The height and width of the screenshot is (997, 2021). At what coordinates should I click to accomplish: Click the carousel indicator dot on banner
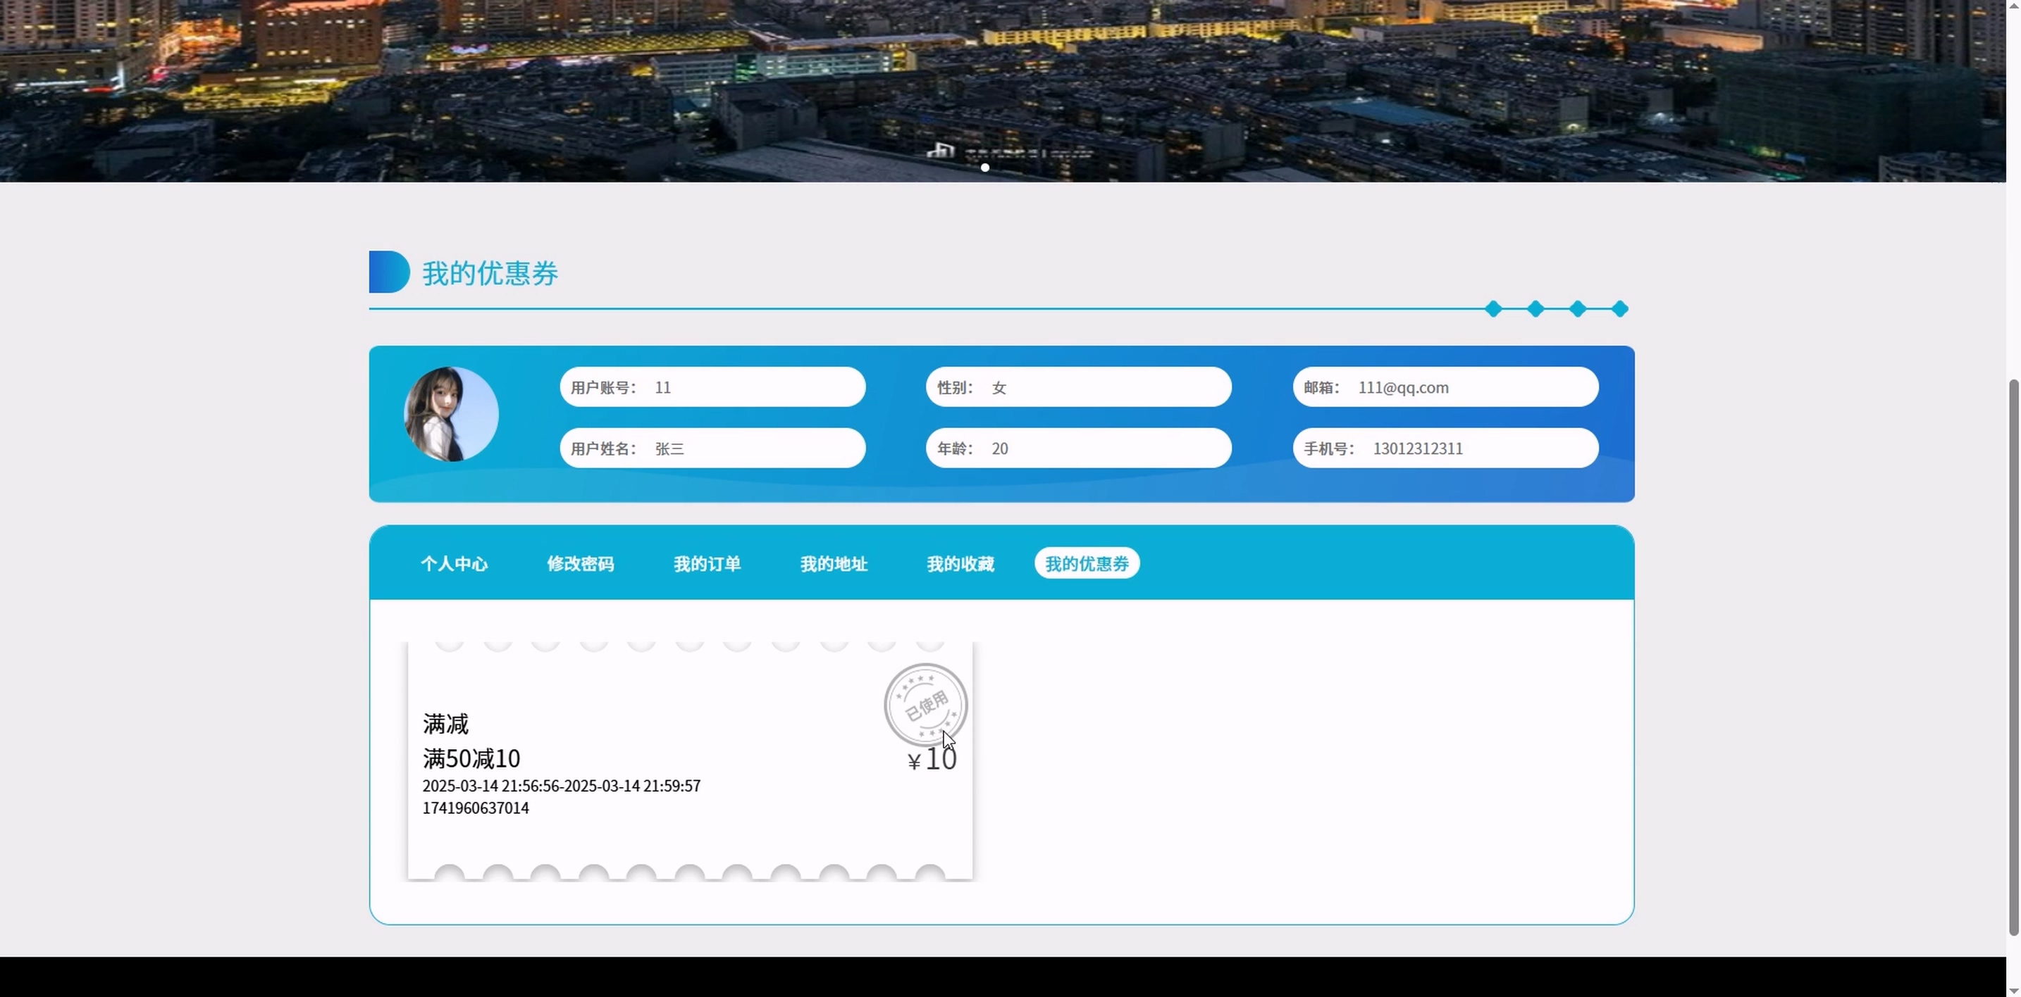pyautogui.click(x=984, y=167)
